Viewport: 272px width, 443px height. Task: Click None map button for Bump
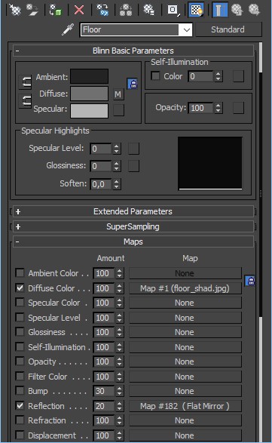pyautogui.click(x=185, y=391)
